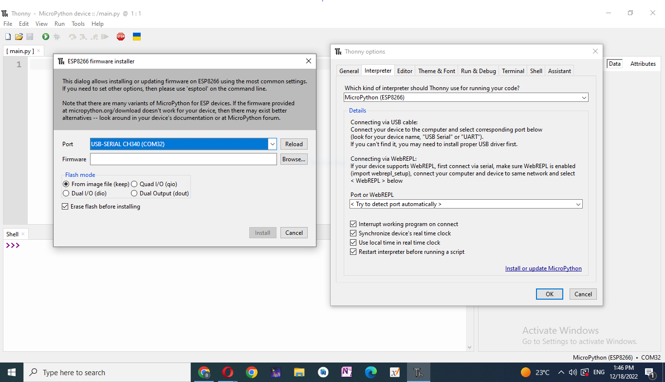Switch to the Theme & Font tab

coord(437,71)
